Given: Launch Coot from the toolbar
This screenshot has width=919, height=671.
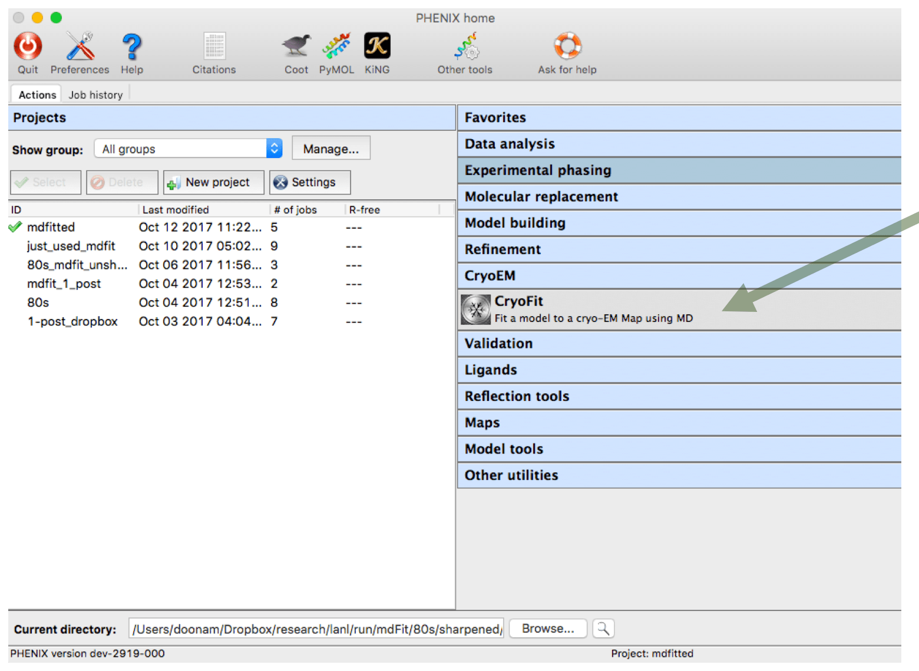Looking at the screenshot, I should 296,47.
